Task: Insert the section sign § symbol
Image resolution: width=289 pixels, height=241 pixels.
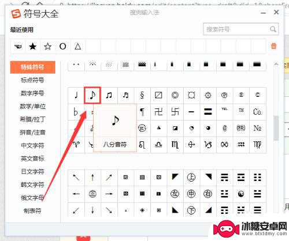Action: point(142,95)
